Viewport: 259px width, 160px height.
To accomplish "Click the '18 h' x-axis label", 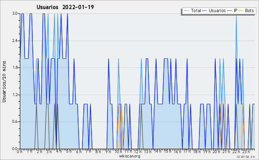I will coord(197,151).
